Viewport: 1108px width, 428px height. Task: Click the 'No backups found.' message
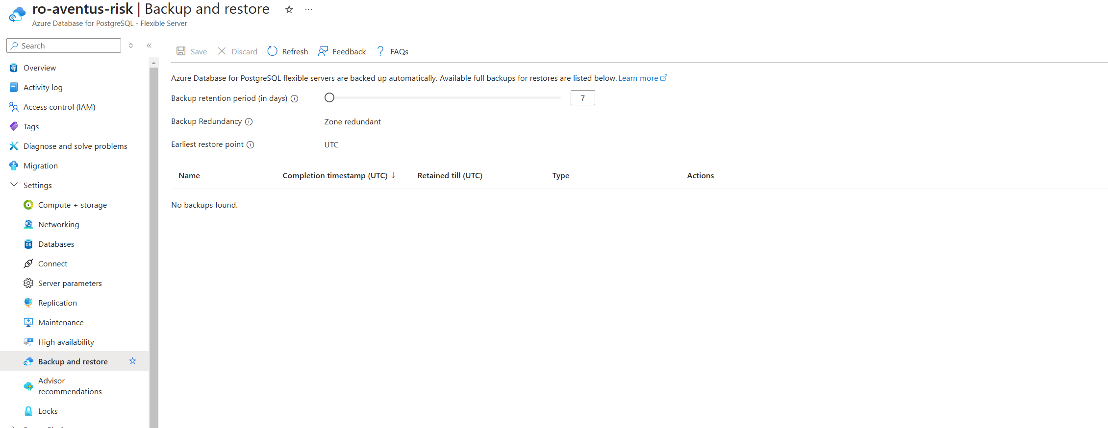pos(204,205)
